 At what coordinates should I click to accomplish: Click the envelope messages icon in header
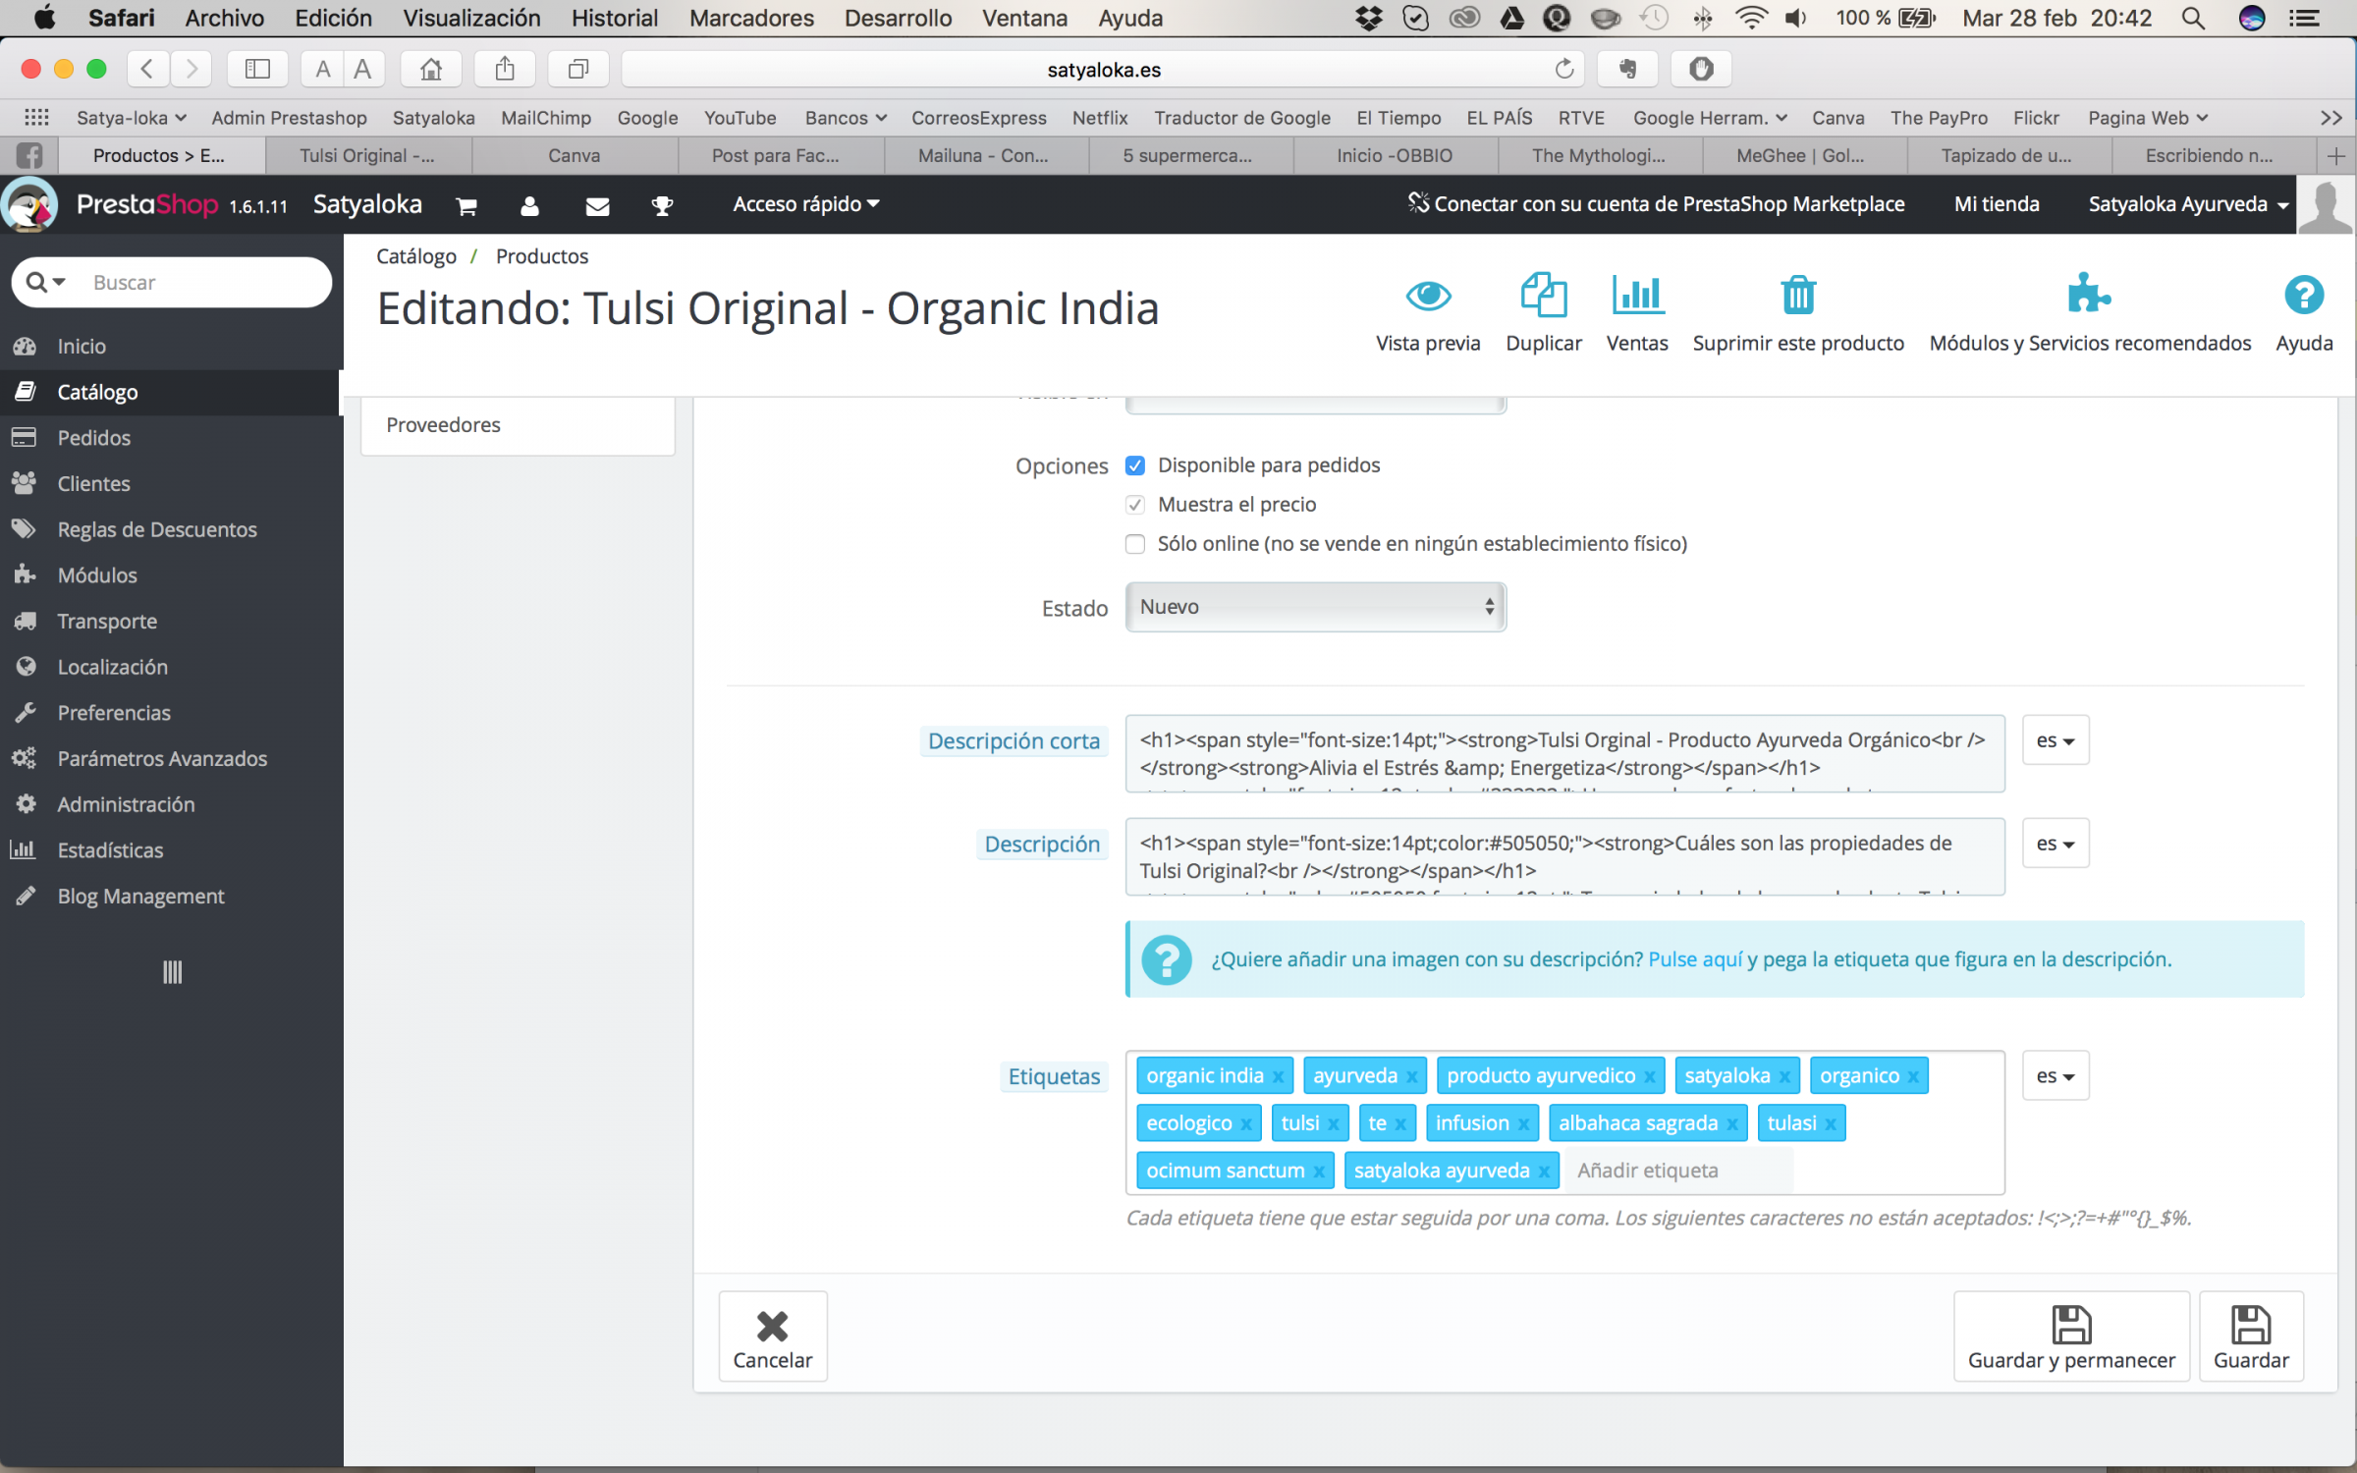[597, 205]
